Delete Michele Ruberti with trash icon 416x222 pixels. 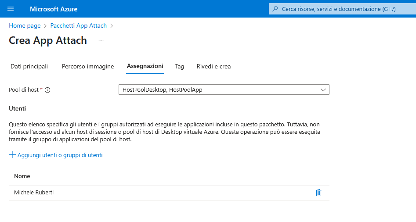click(x=318, y=193)
